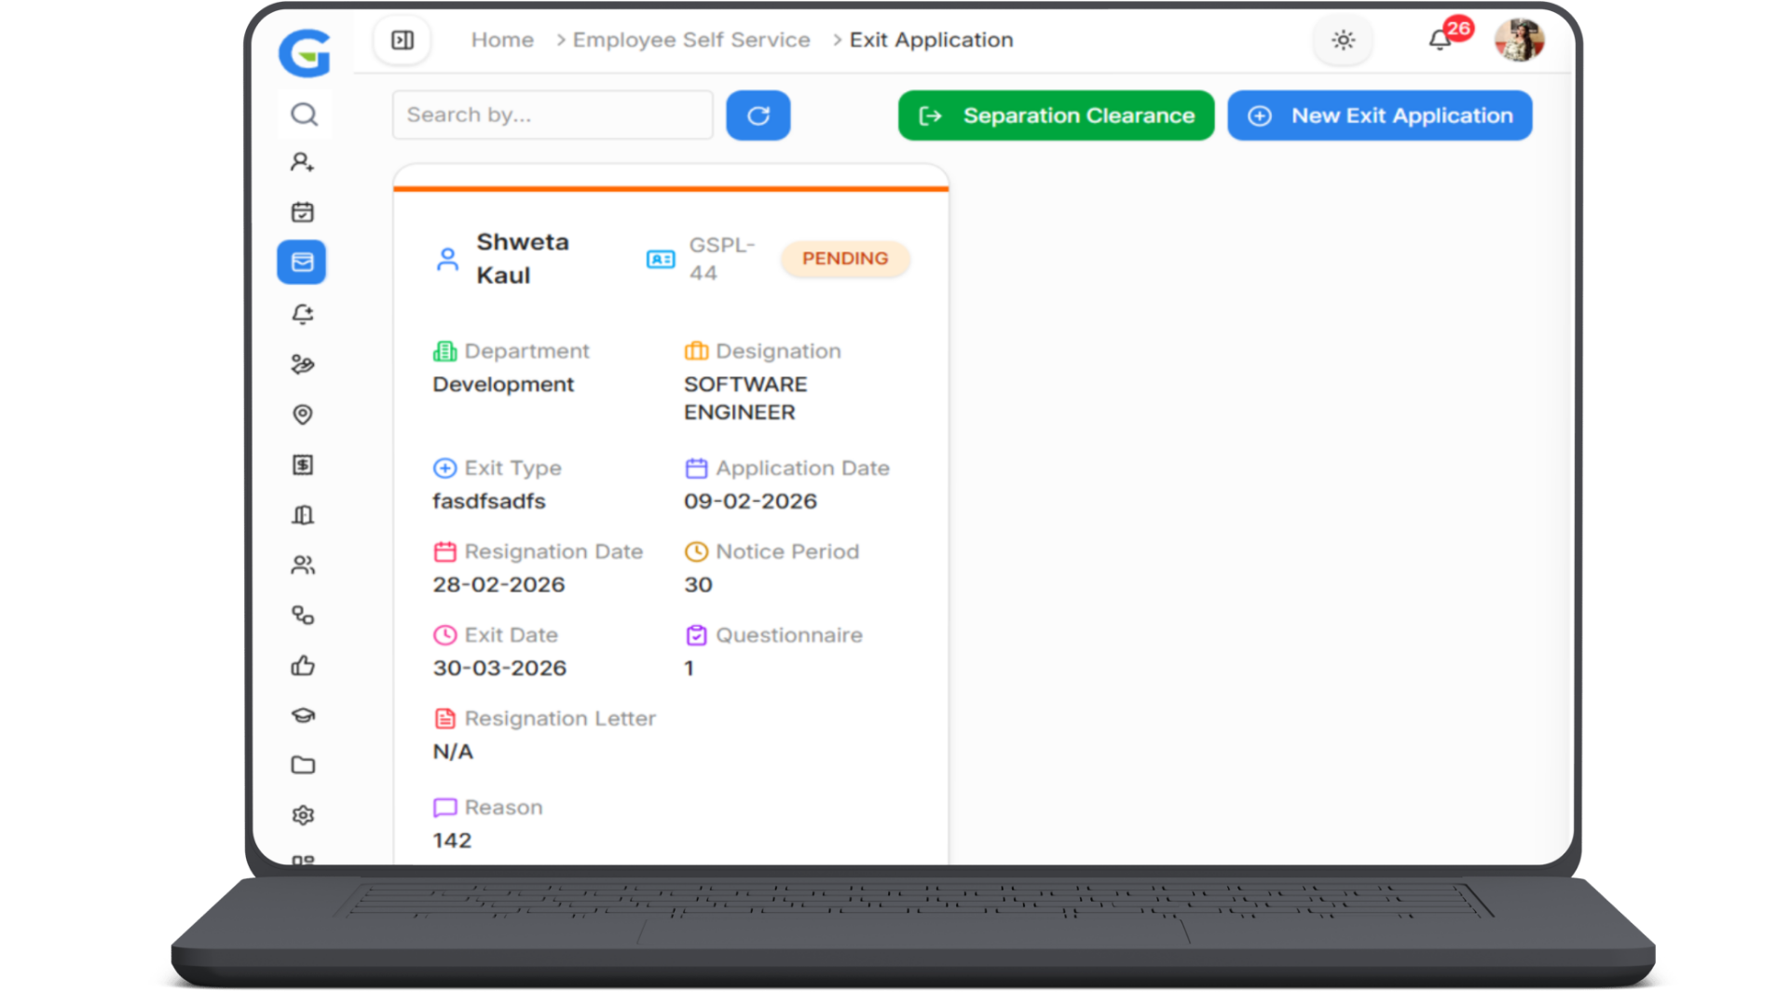Select the salary dollar icon in sidebar
This screenshot has width=1789, height=1006.
tap(303, 464)
